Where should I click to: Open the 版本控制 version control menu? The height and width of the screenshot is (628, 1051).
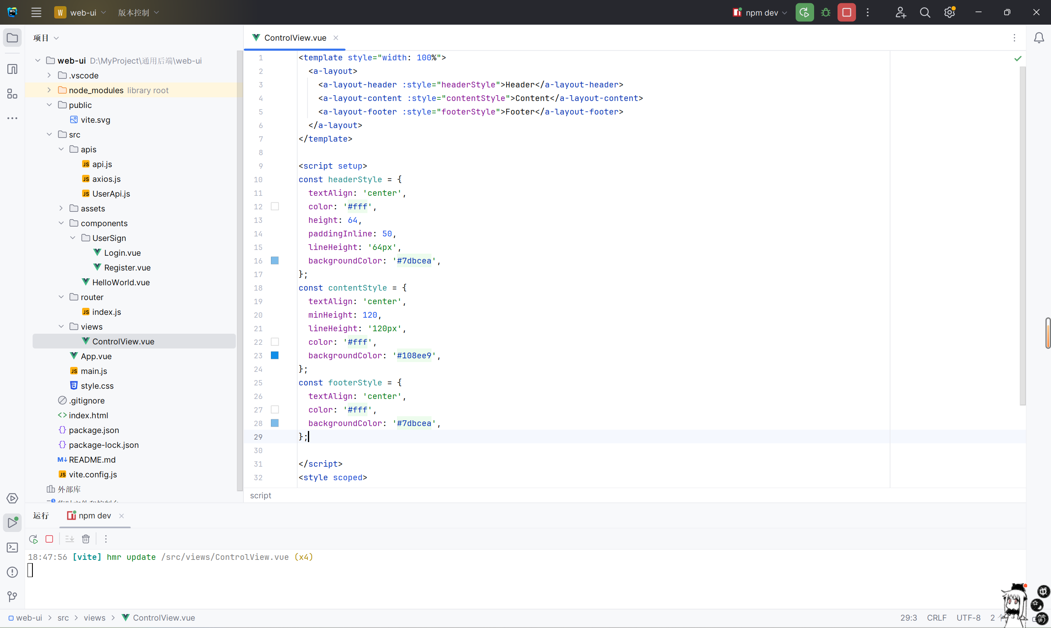coord(138,12)
